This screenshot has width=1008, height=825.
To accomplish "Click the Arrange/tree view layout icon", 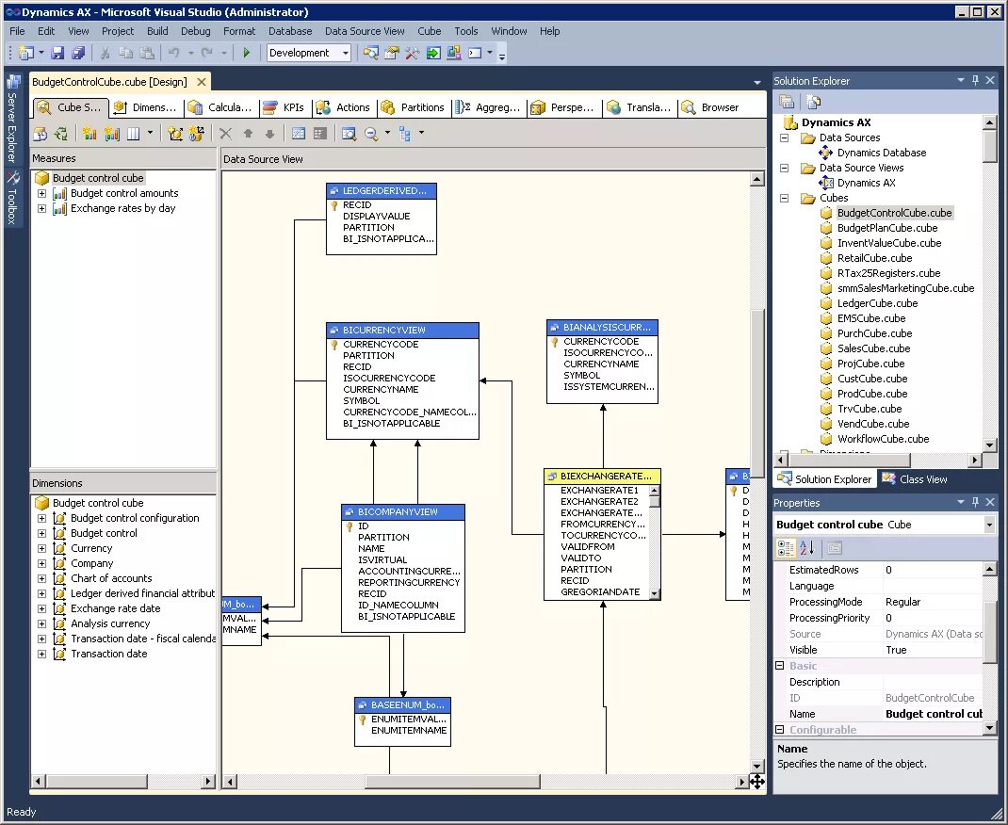I will (405, 134).
